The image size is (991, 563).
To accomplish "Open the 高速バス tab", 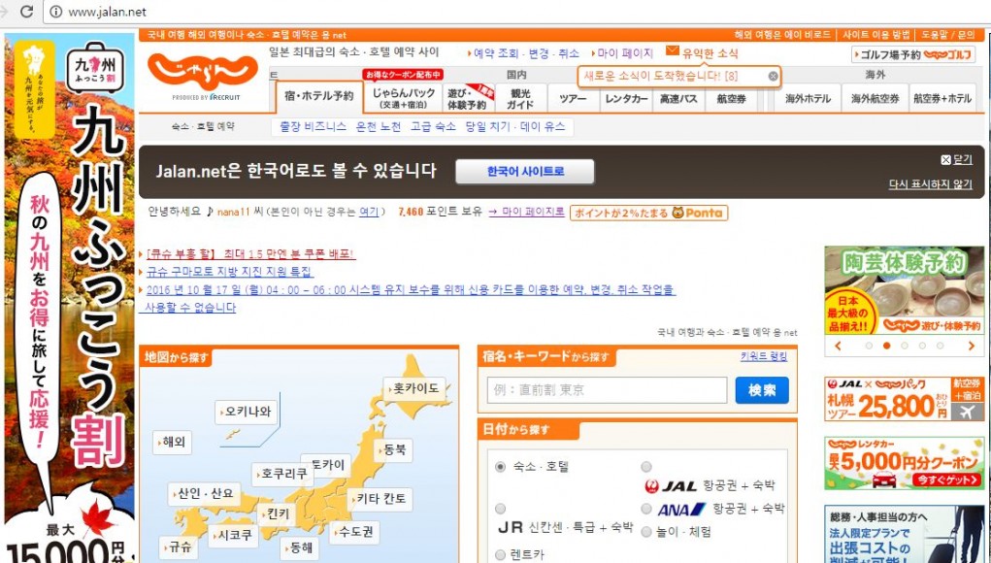I will 678,99.
